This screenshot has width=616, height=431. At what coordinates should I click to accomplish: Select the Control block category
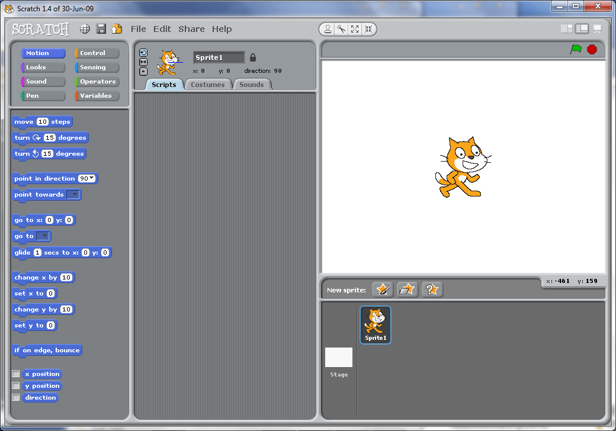coord(97,53)
